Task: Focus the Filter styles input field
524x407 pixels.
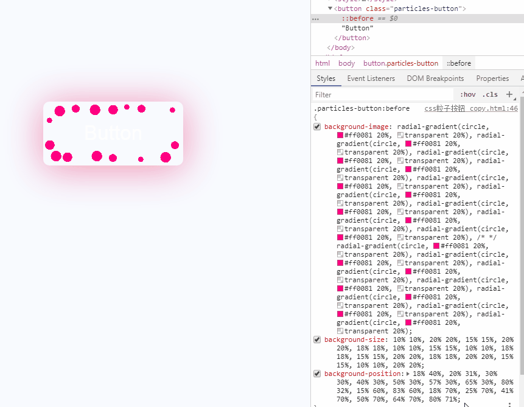Action: pos(383,94)
